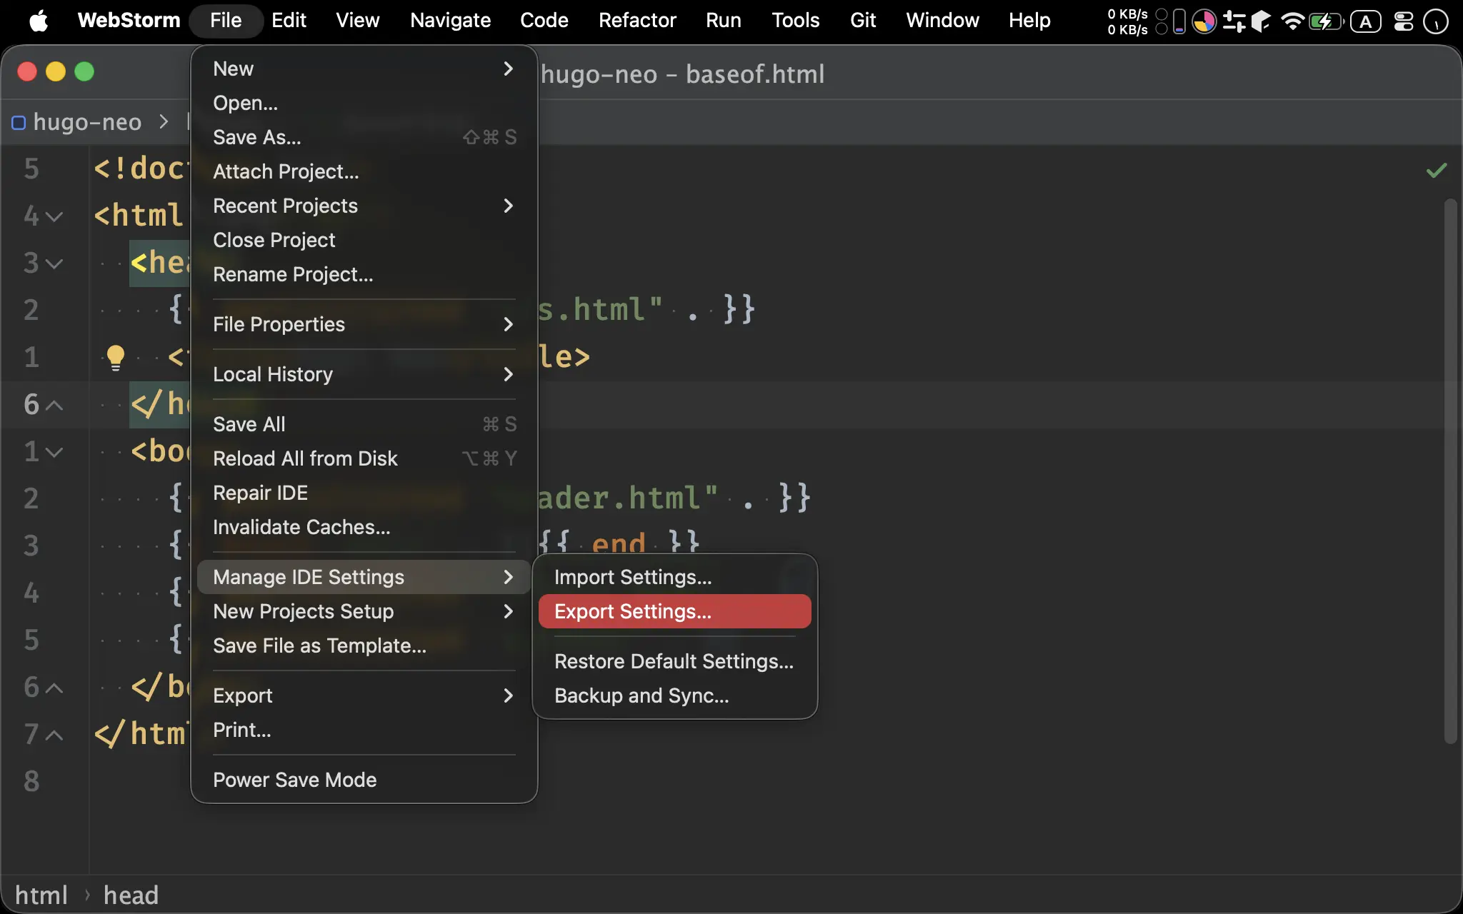Expand the New submenu
This screenshot has width=1463, height=914.
pos(364,69)
